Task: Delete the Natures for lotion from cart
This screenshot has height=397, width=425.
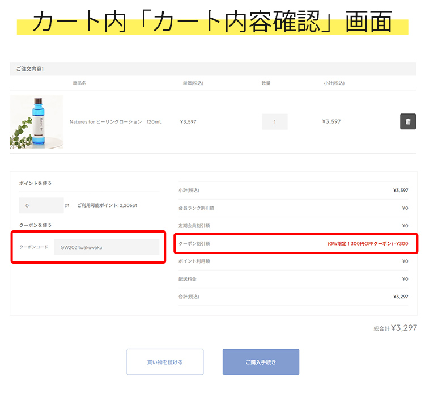Action: pyautogui.click(x=408, y=121)
